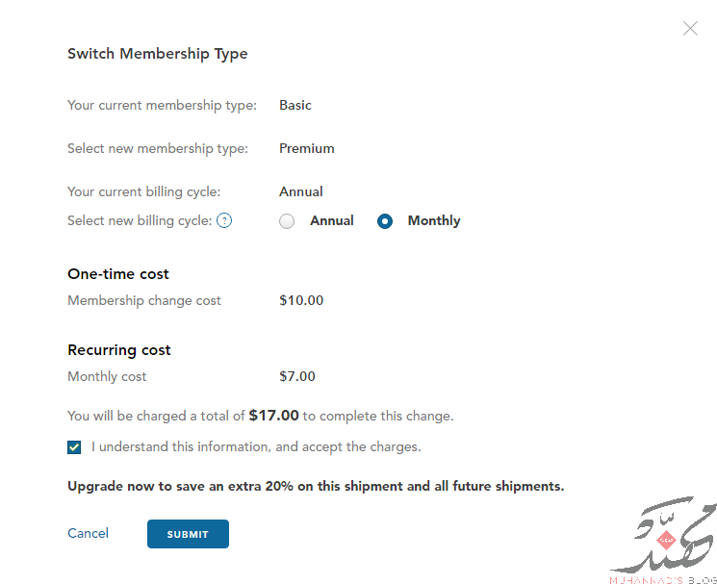717x584 pixels.
Task: Click the 'Upgrade now to save' promo text
Action: pyautogui.click(x=316, y=486)
